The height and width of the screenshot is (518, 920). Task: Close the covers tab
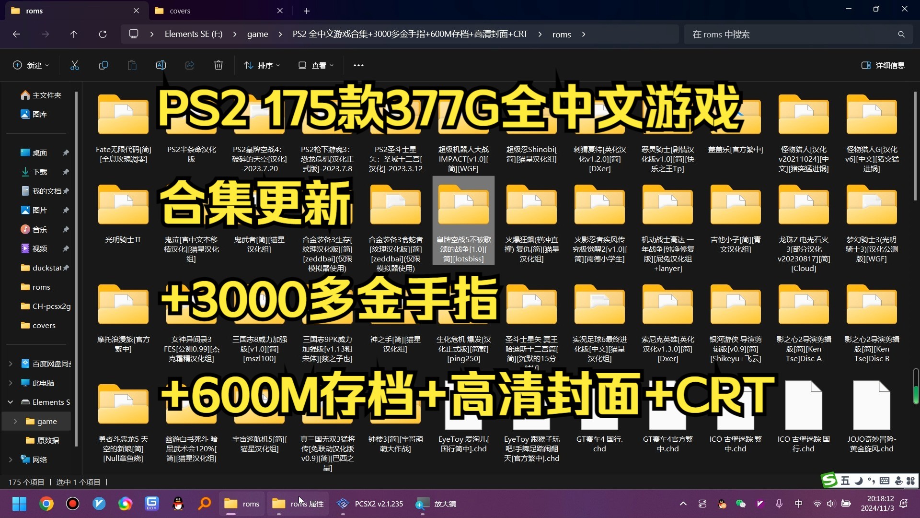pos(280,11)
